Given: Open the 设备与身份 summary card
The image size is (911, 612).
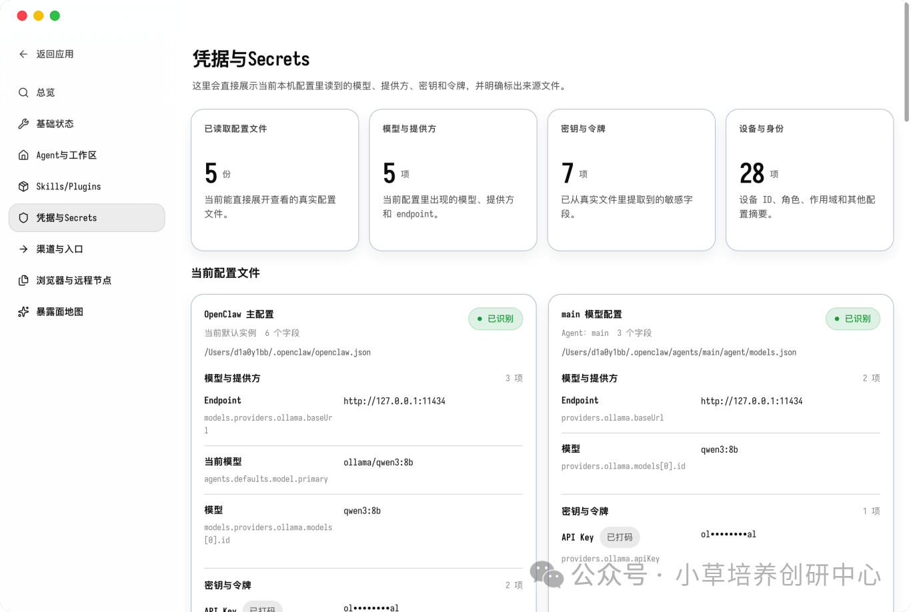Looking at the screenshot, I should (x=810, y=180).
